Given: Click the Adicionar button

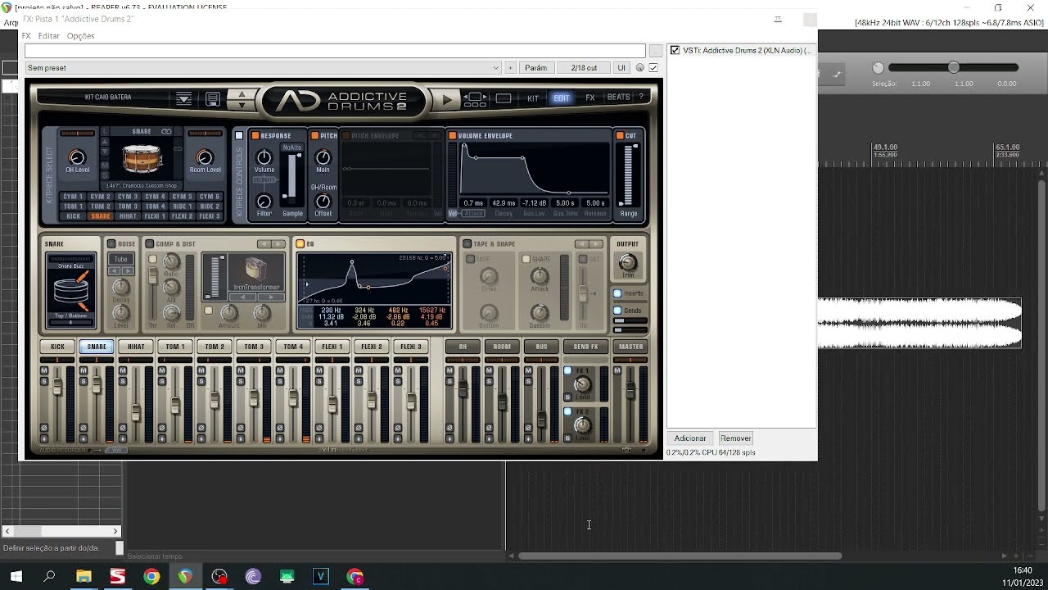Looking at the screenshot, I should click(690, 438).
